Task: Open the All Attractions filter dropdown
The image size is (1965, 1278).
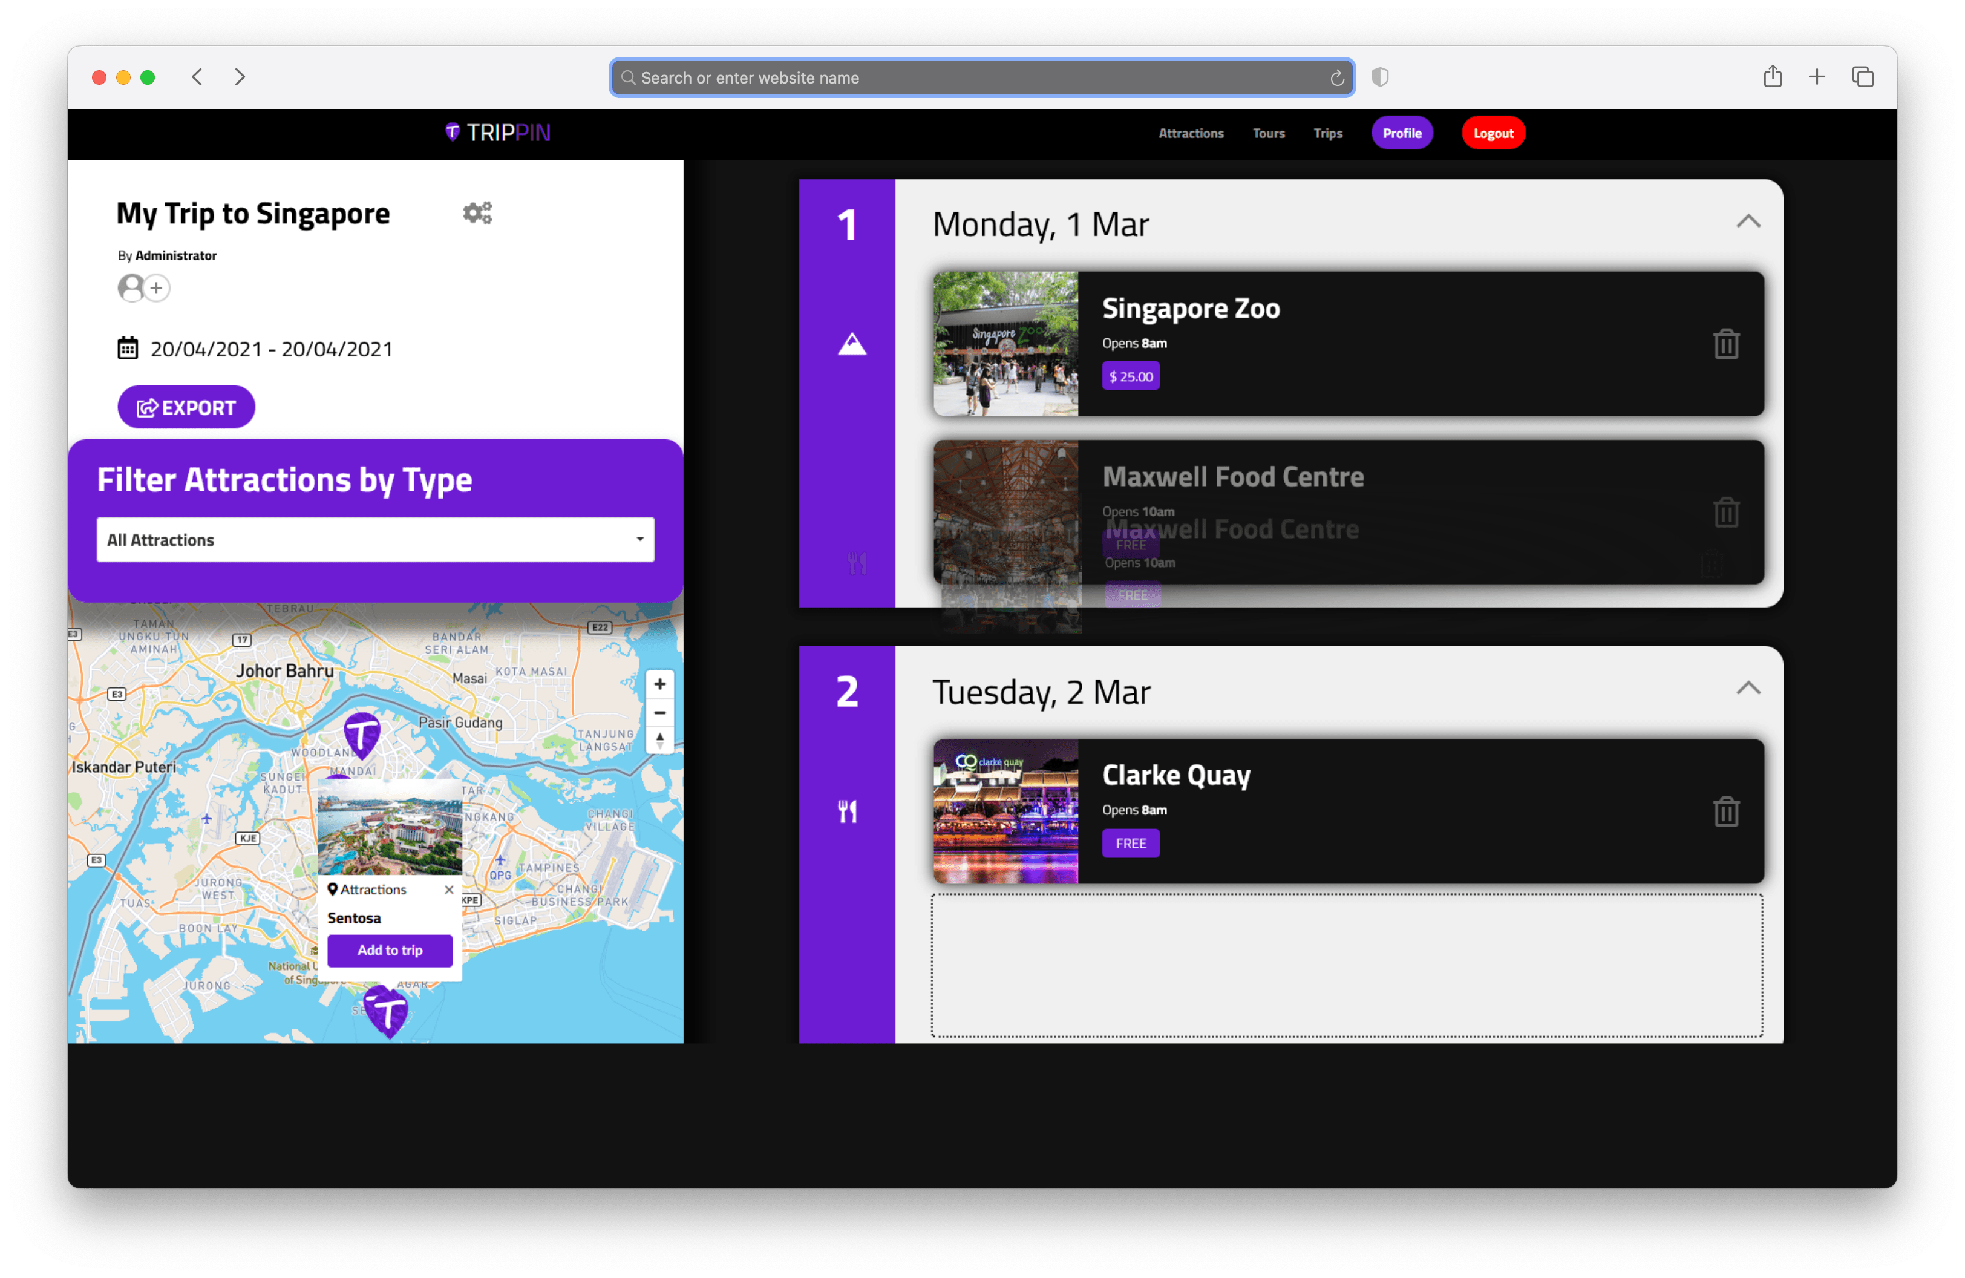Action: point(375,540)
